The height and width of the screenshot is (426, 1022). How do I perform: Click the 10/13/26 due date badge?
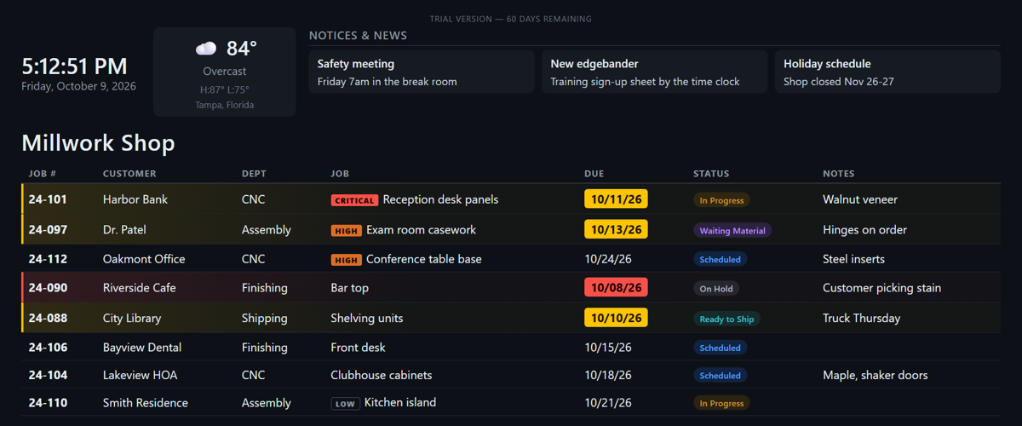(x=616, y=230)
